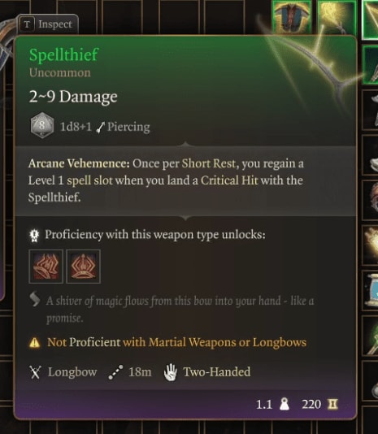Viewport: 378px width, 434px height.
Task: Click the Inspect button
Action: pyautogui.click(x=48, y=24)
